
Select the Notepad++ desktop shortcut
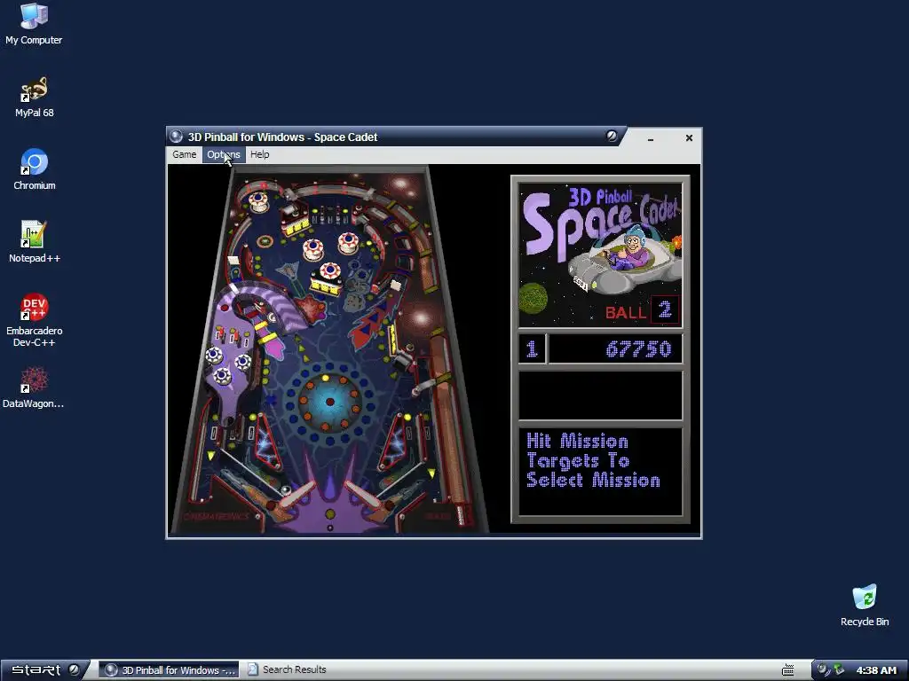click(35, 243)
